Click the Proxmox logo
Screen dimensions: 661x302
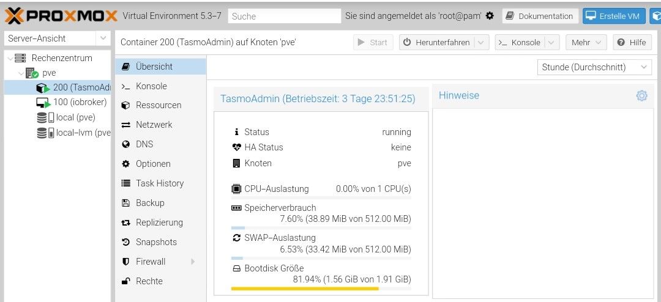tap(61, 16)
